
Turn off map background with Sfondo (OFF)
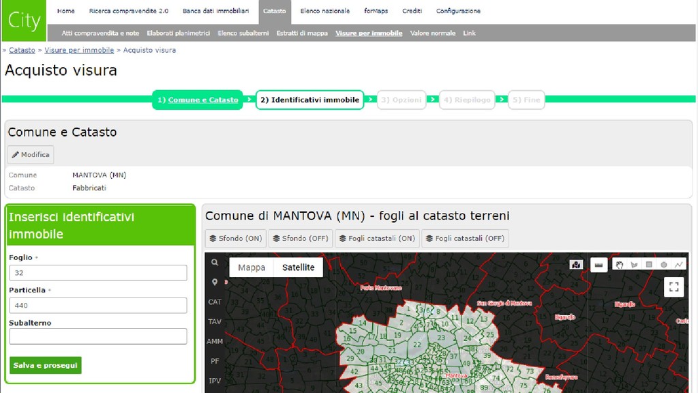pos(301,239)
